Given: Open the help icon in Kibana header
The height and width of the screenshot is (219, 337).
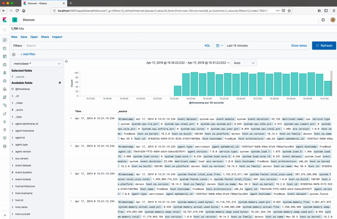Looking at the screenshot, I should click(323, 20).
